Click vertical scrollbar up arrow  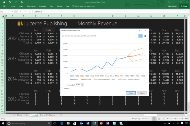(189, 16)
